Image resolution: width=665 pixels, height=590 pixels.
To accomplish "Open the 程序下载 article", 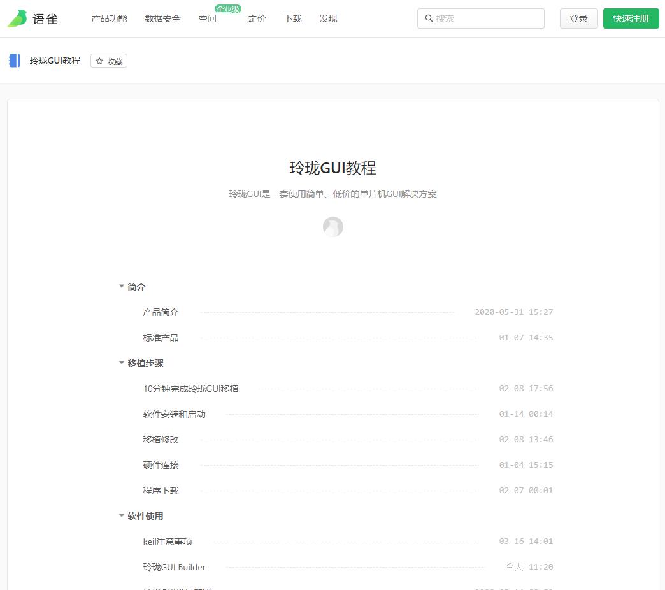I will (161, 491).
